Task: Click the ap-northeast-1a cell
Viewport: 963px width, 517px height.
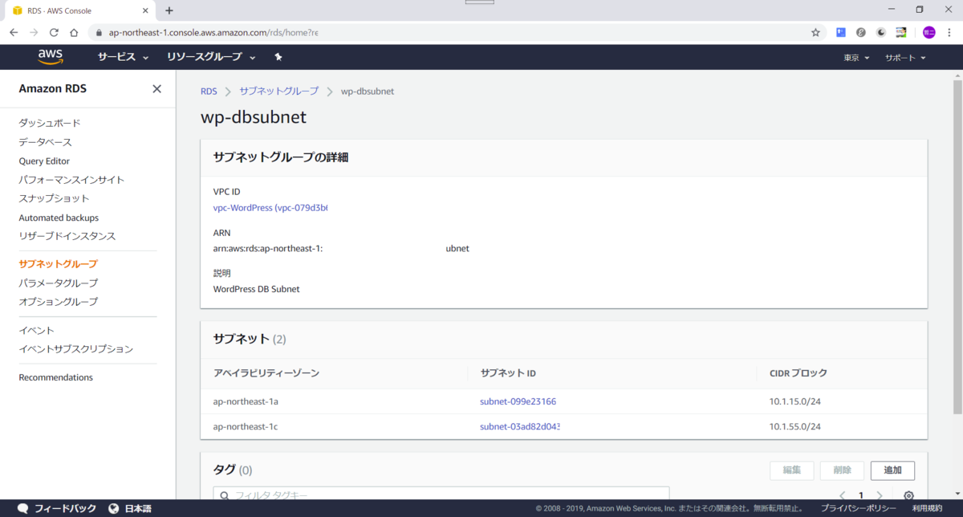Action: (245, 401)
